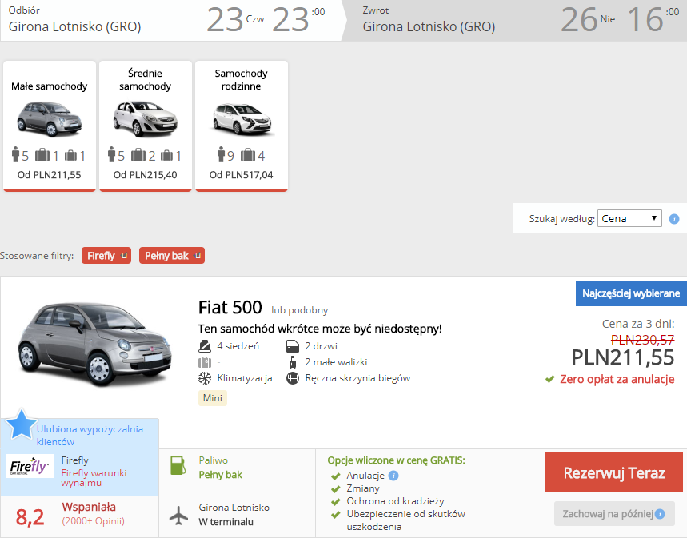Viewport: 687px width, 538px height.
Task: Click the info icon next to Anulacje
Action: click(393, 476)
